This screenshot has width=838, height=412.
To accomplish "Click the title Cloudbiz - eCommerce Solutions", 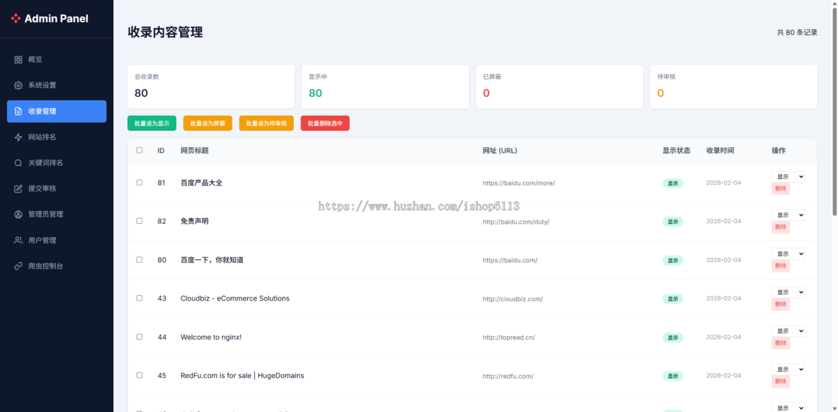I will pyautogui.click(x=235, y=298).
